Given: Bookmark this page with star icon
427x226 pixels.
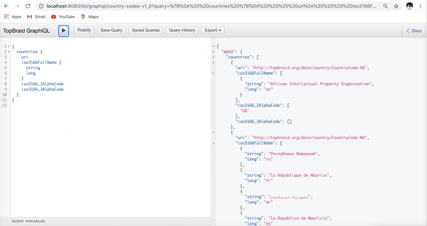Looking at the screenshot, I should [396, 6].
